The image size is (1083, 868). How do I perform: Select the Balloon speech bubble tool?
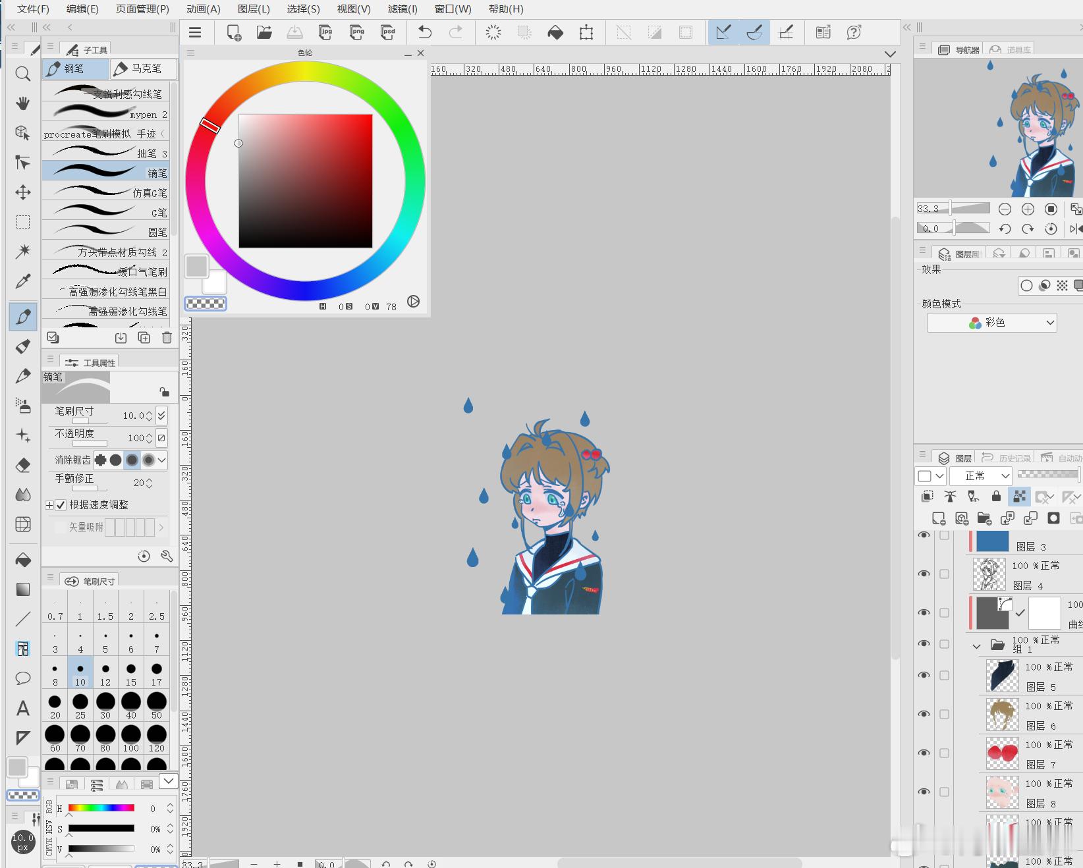click(23, 678)
